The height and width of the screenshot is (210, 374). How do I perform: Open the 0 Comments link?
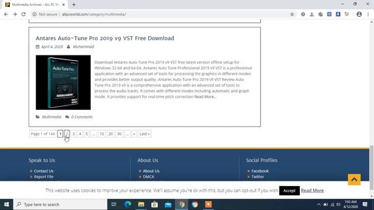[x=82, y=117]
